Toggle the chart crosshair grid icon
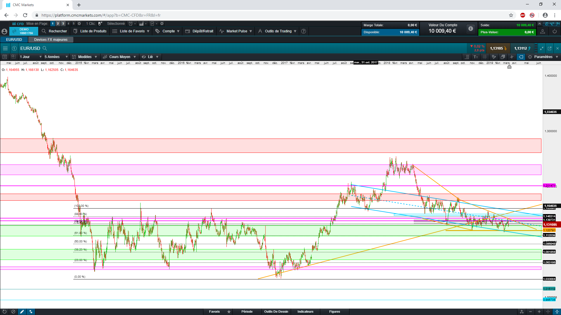This screenshot has height=315, width=561. pyautogui.click(x=485, y=57)
